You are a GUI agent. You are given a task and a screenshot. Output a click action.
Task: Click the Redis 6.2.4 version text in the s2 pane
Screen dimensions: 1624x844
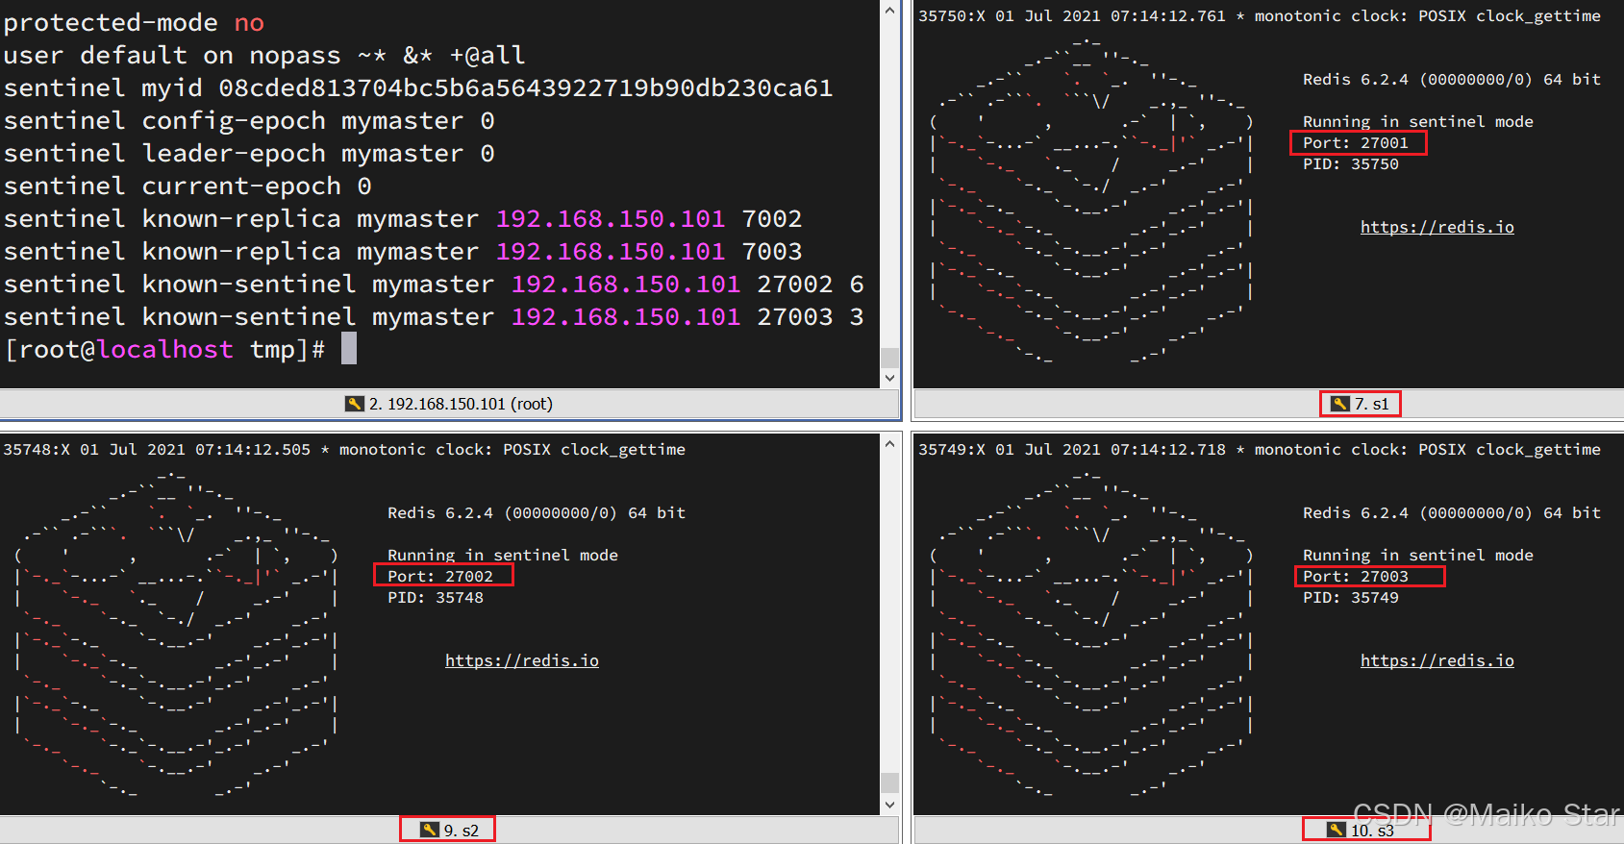click(536, 513)
